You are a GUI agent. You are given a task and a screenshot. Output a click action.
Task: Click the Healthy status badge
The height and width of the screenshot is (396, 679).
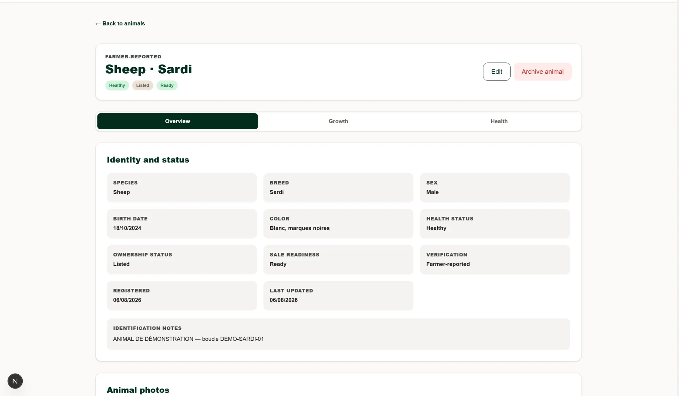[x=117, y=85]
